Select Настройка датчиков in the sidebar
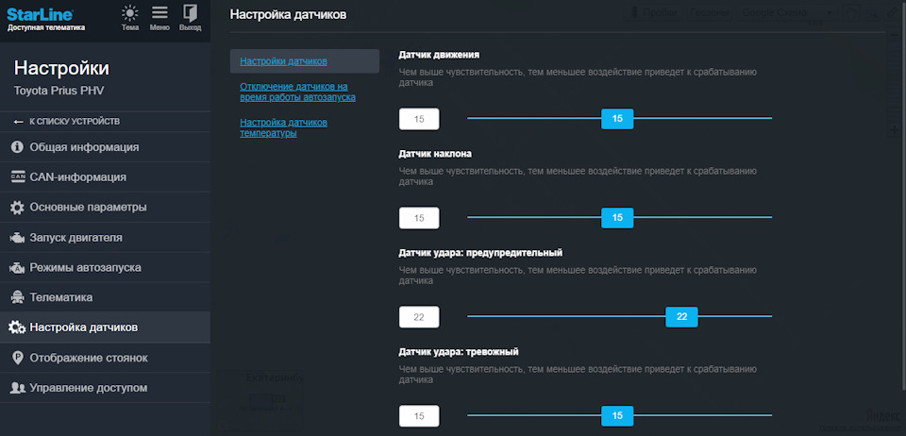Screen dimensions: 906x436 [x=105, y=327]
